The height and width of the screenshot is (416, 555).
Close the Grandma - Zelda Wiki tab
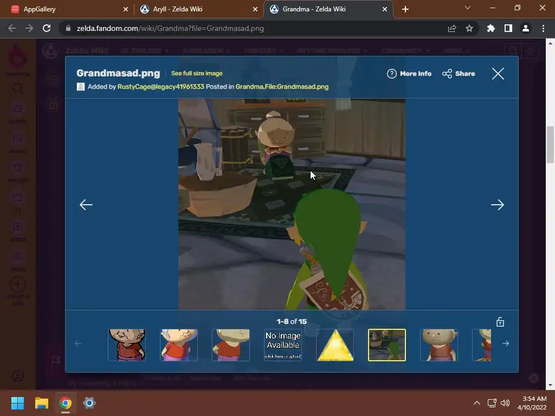point(385,9)
